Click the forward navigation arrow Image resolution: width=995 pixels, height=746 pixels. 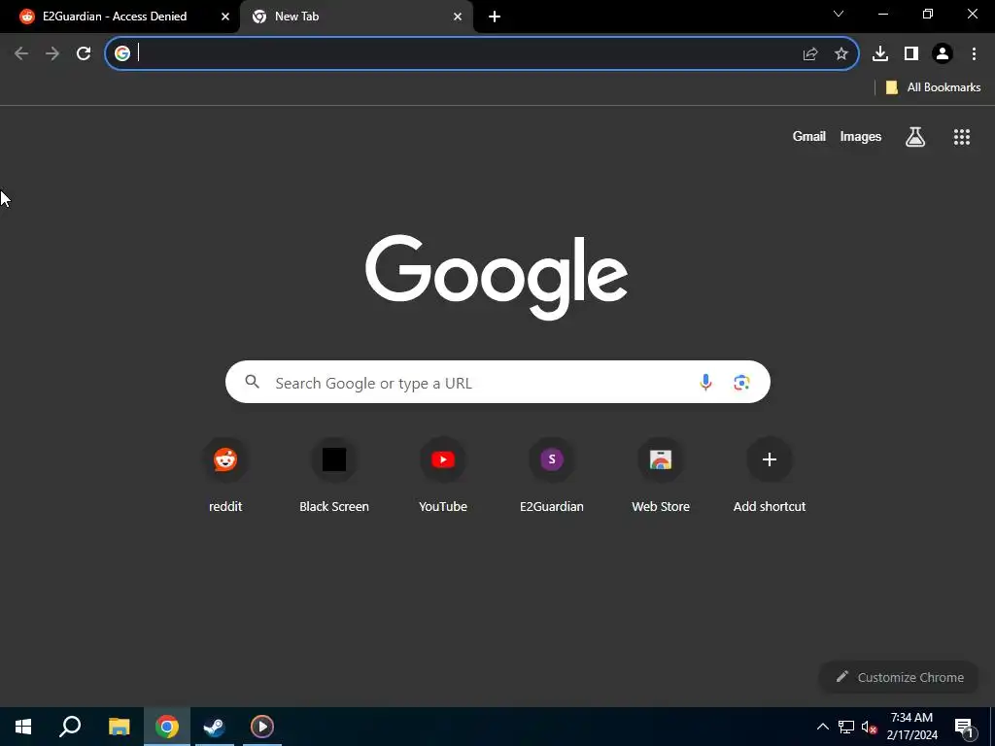click(x=52, y=53)
